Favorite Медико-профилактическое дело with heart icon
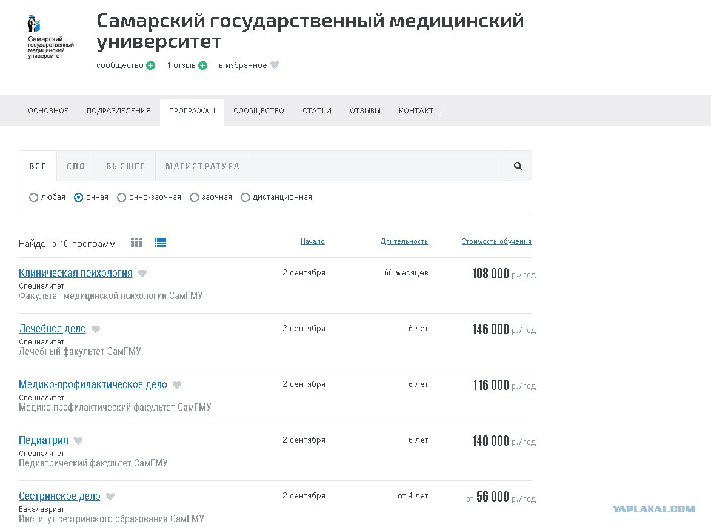The width and height of the screenshot is (711, 527). tap(177, 384)
